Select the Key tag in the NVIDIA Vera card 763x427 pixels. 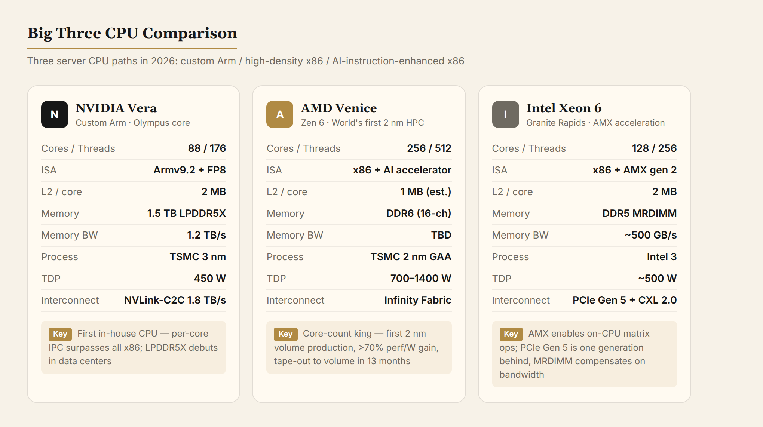pos(60,334)
